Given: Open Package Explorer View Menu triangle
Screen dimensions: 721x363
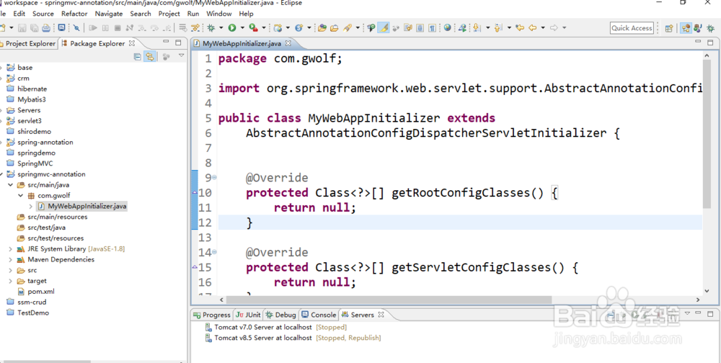Looking at the screenshot, I should 181,55.
